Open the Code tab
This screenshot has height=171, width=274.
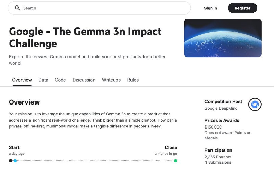(x=60, y=80)
